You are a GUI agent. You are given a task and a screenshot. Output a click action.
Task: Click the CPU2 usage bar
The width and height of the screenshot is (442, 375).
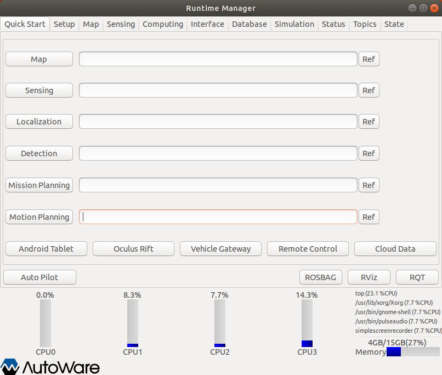click(x=220, y=323)
